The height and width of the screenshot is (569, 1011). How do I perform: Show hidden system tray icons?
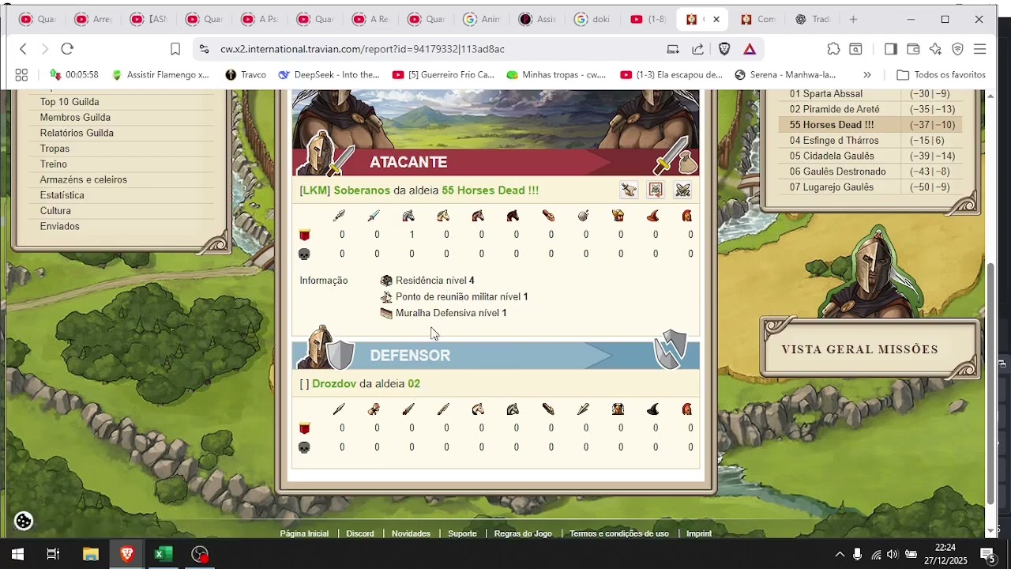(840, 554)
